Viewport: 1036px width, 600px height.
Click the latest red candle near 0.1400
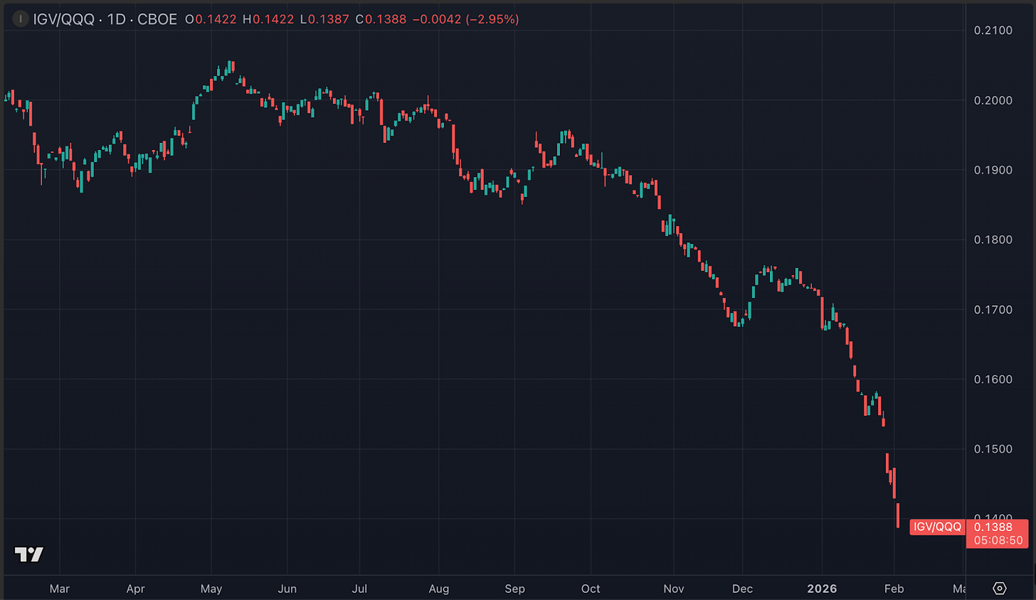(898, 515)
